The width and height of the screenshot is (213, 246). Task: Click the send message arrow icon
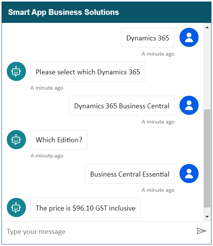(202, 231)
